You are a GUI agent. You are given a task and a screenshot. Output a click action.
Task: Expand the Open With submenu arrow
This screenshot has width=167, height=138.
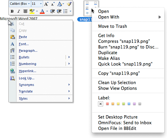[x=160, y=17]
